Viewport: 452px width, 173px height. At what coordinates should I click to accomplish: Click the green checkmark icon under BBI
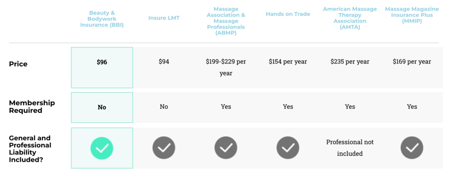point(102,148)
